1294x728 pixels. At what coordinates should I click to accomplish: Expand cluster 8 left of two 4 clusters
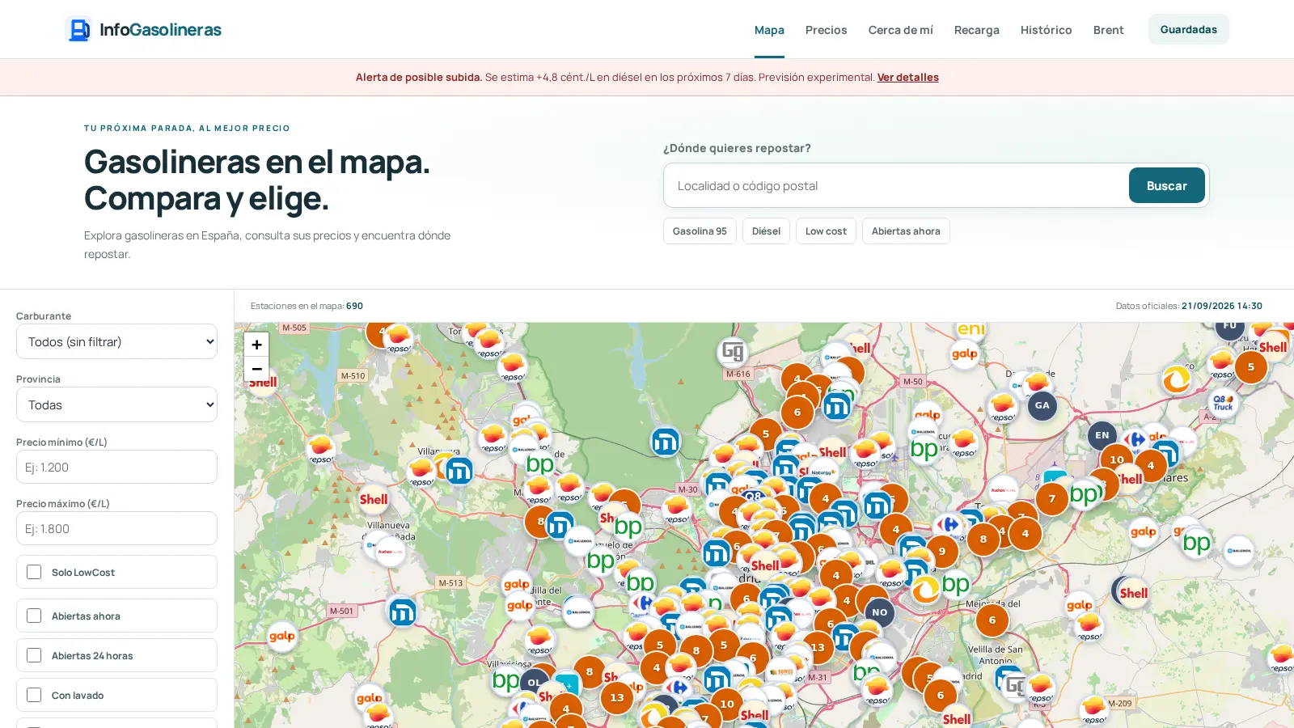983,540
